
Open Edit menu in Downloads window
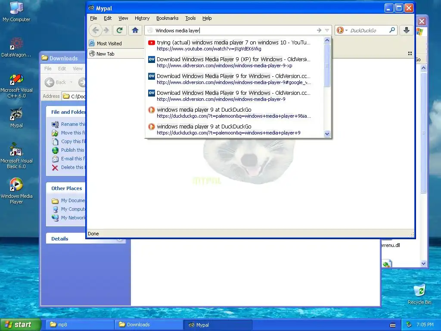click(62, 69)
